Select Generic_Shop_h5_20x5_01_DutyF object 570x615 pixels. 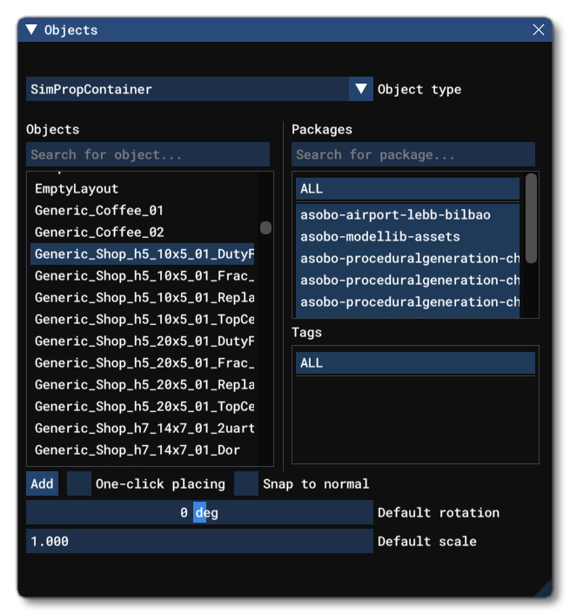click(x=142, y=341)
